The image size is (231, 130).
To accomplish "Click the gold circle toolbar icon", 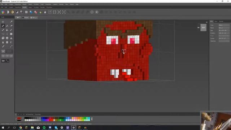I will click(x=12, y=12).
